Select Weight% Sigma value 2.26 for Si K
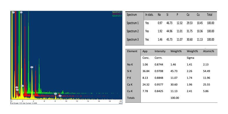 [189, 71]
